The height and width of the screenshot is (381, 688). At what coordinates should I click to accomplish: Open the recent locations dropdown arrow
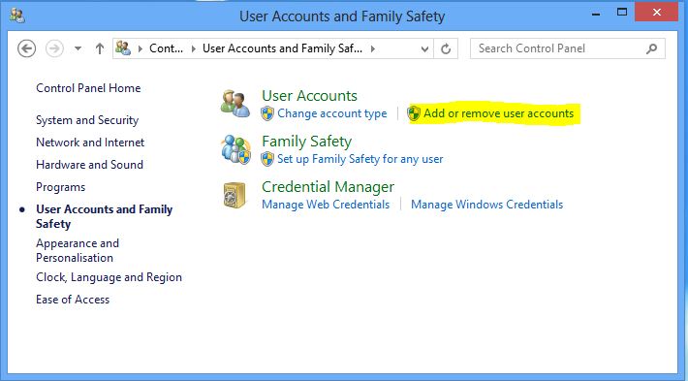tap(78, 48)
